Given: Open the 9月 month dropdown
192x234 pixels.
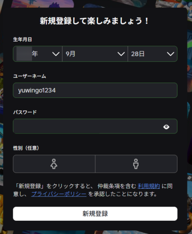Looking at the screenshot, I should point(95,54).
